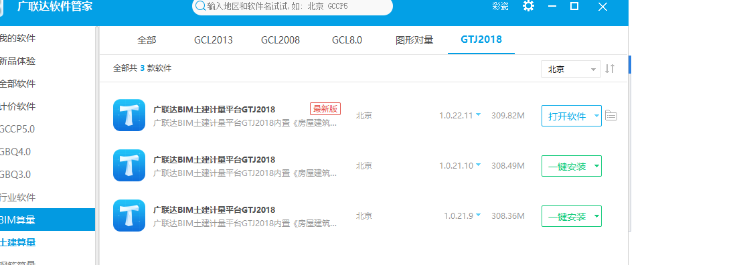Click 打开软件 button for version 1.0.22.11

567,116
